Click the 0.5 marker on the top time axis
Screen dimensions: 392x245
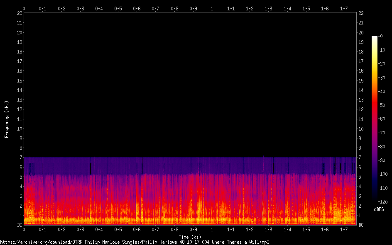coord(118,8)
